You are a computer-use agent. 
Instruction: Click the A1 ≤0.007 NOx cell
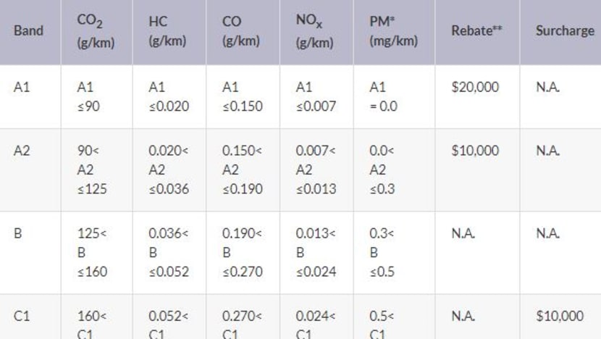pyautogui.click(x=316, y=96)
